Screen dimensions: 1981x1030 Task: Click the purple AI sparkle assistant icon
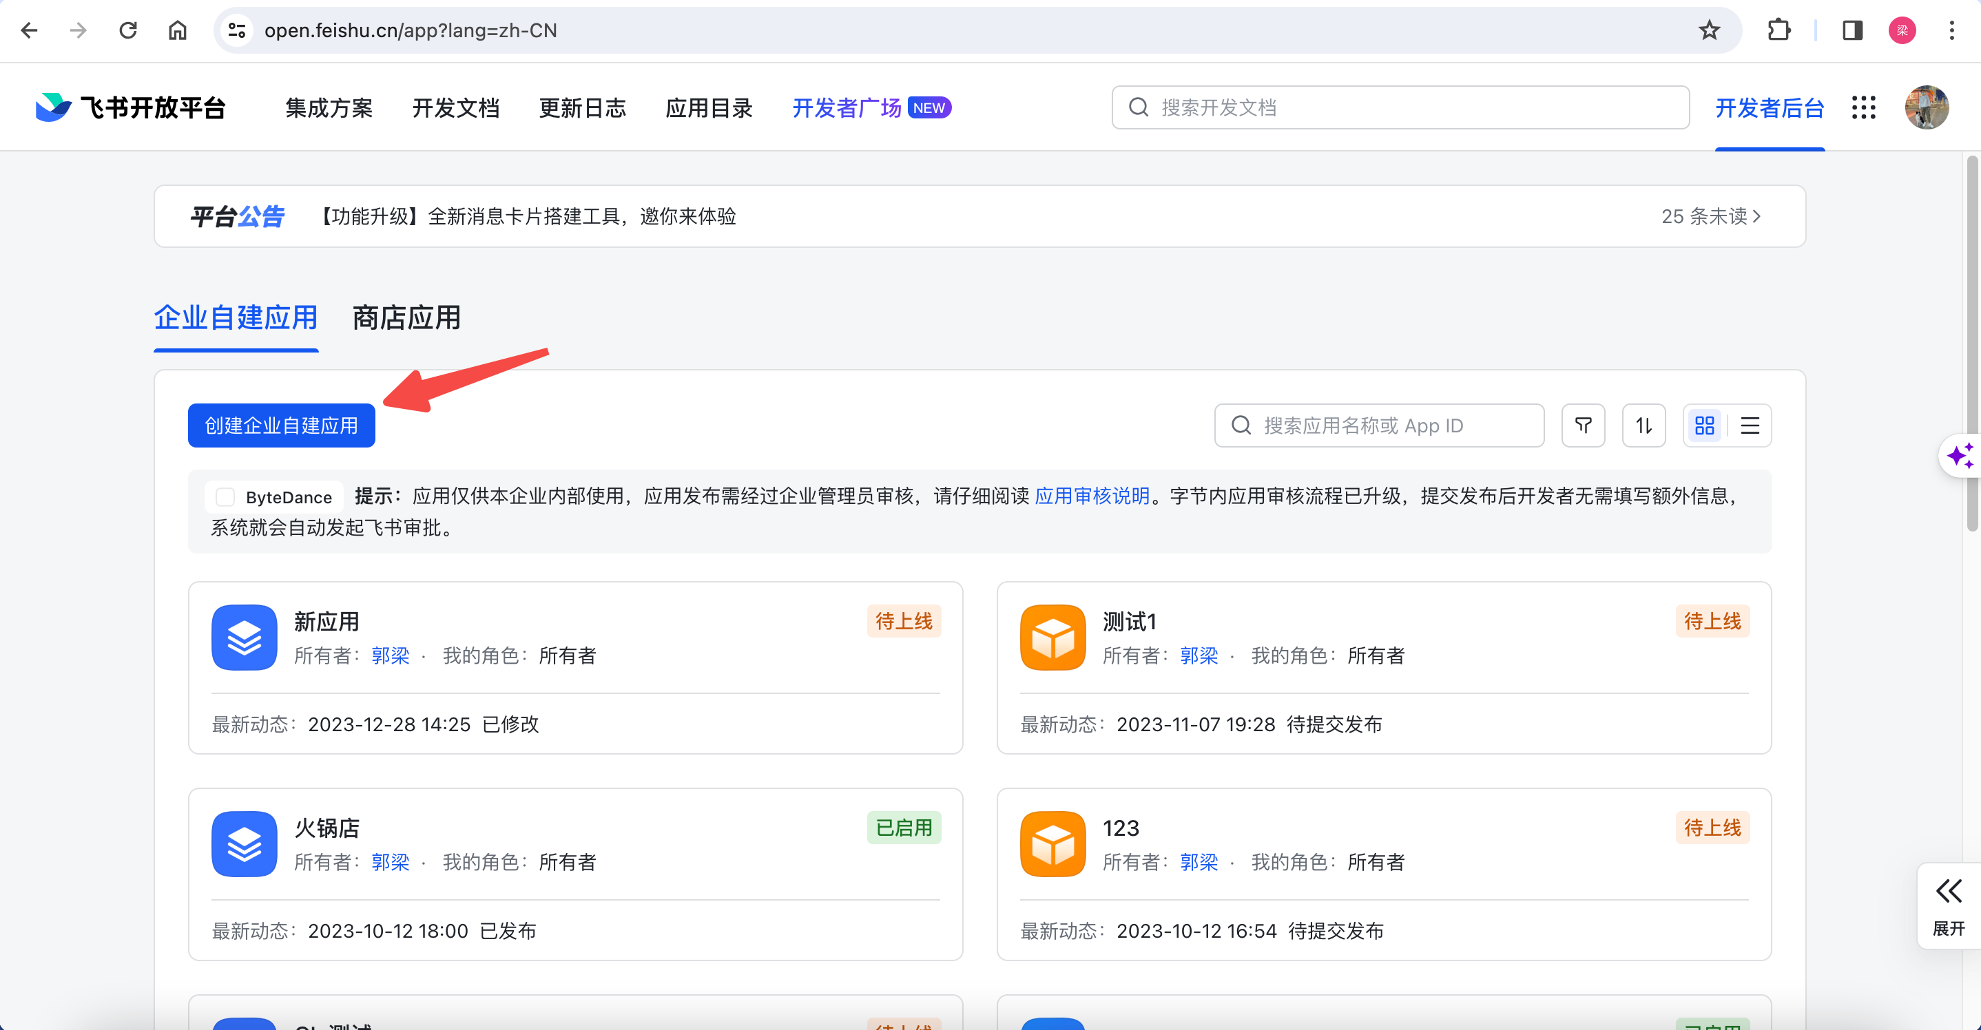[1960, 456]
